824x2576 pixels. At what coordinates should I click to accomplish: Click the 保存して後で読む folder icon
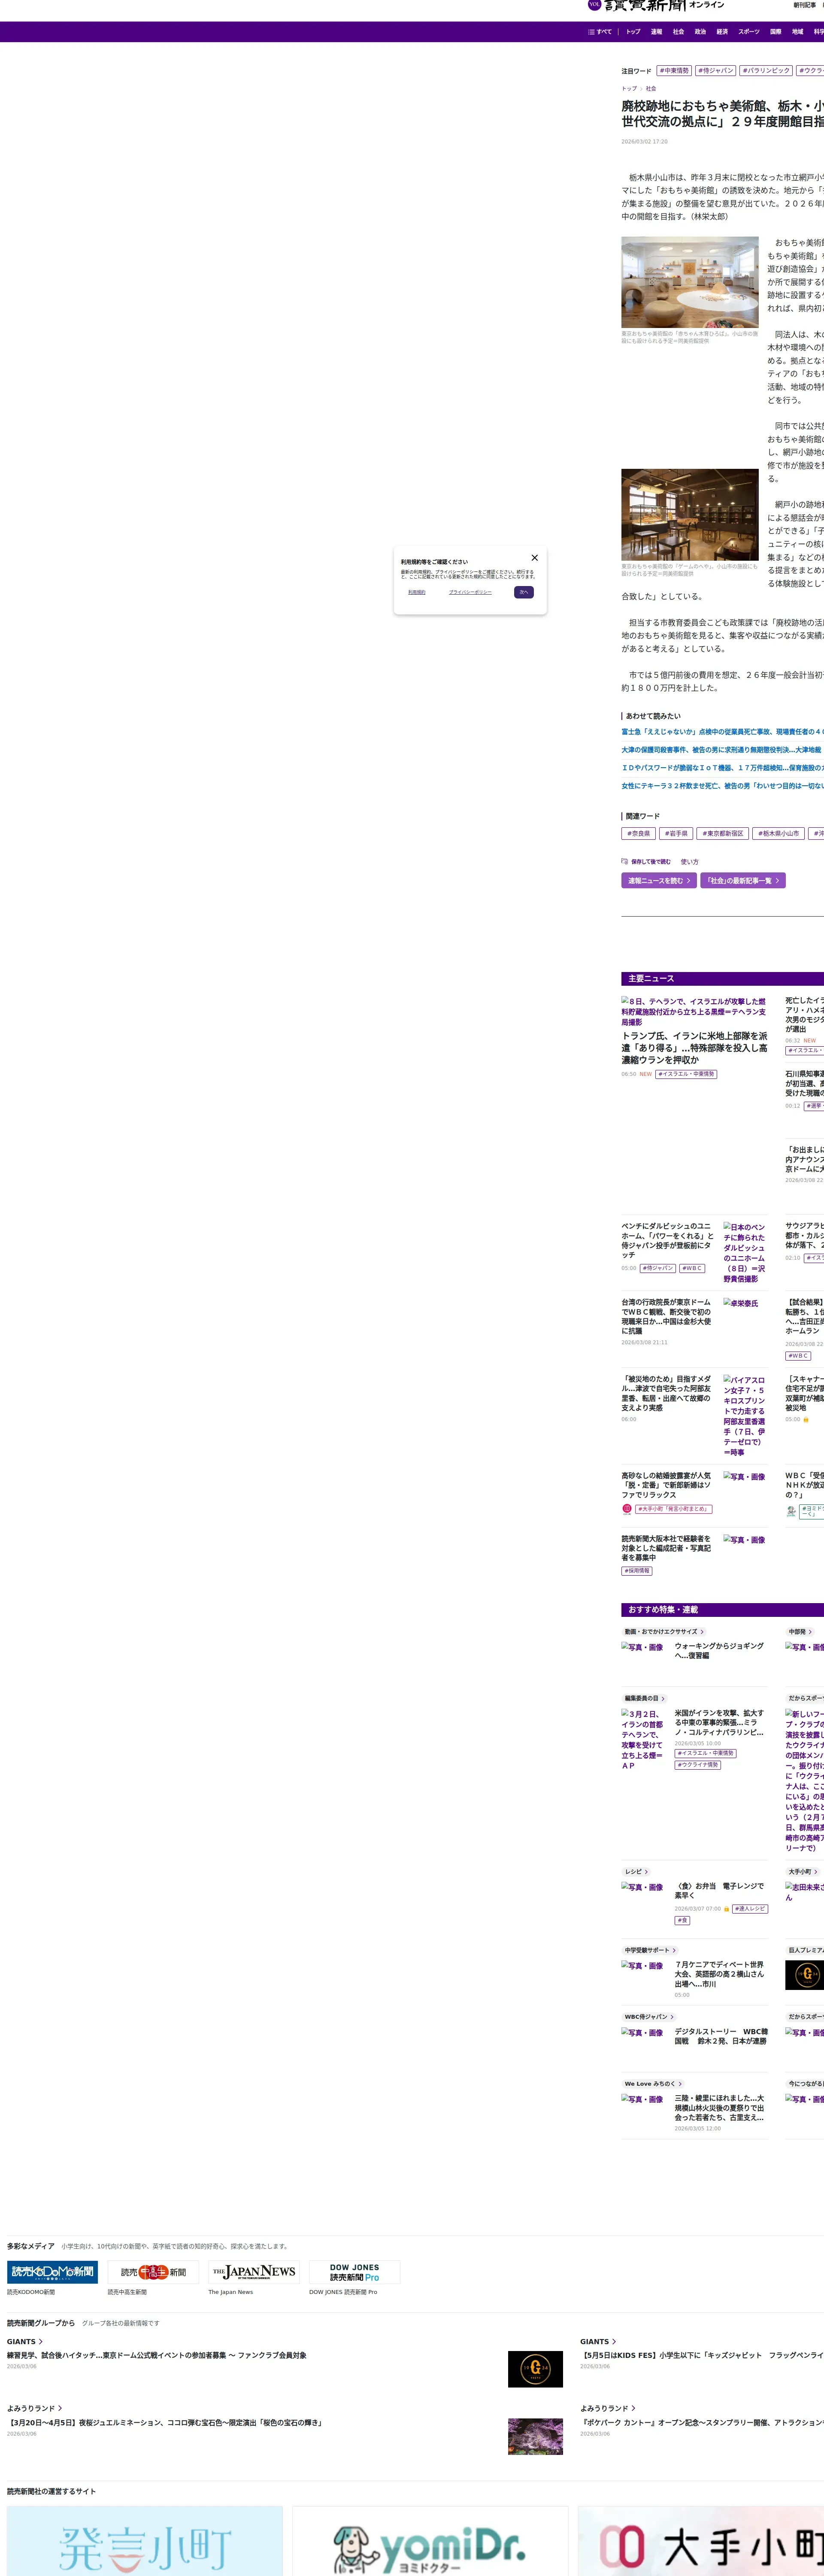624,861
